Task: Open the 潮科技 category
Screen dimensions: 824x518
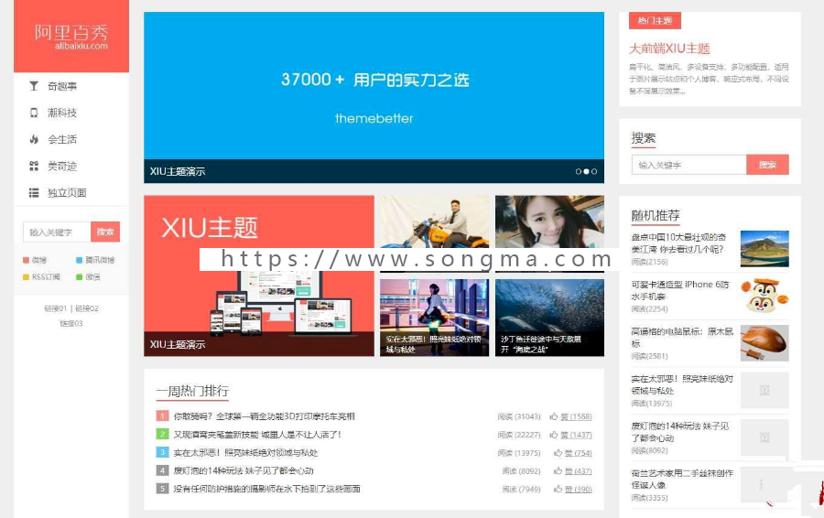Action: pyautogui.click(x=62, y=113)
